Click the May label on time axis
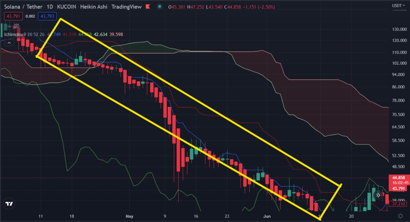Screen dimensions: 410x222 (x=129, y=216)
